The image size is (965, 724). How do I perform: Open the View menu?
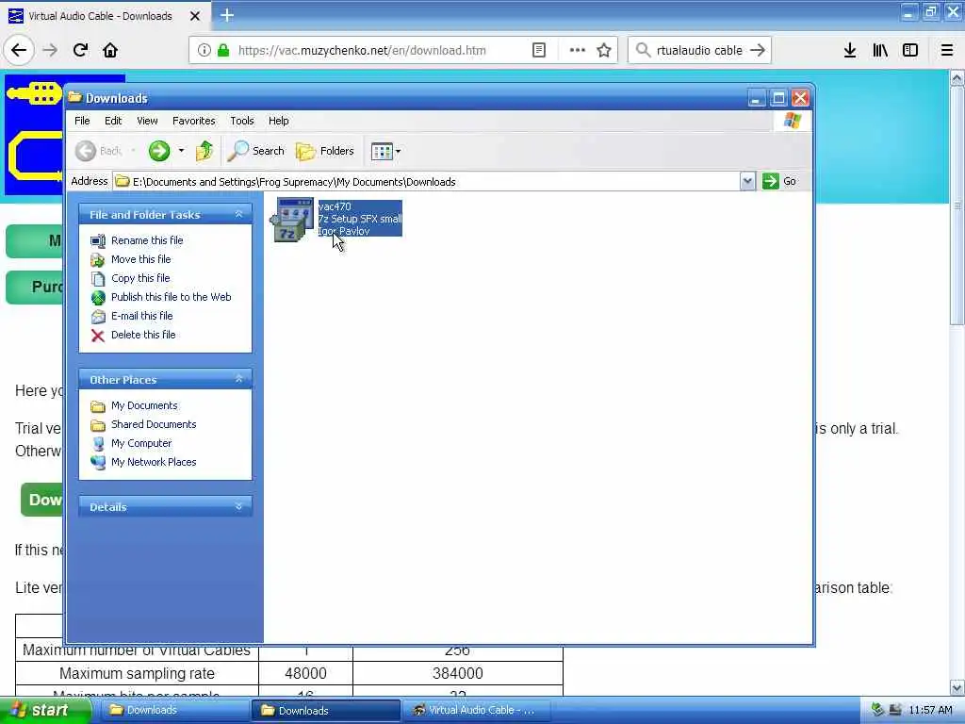pos(147,121)
